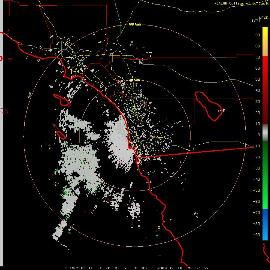Click the -60 value on the velocity scale
Viewport: 270px width, 270px height.
click(x=256, y=202)
